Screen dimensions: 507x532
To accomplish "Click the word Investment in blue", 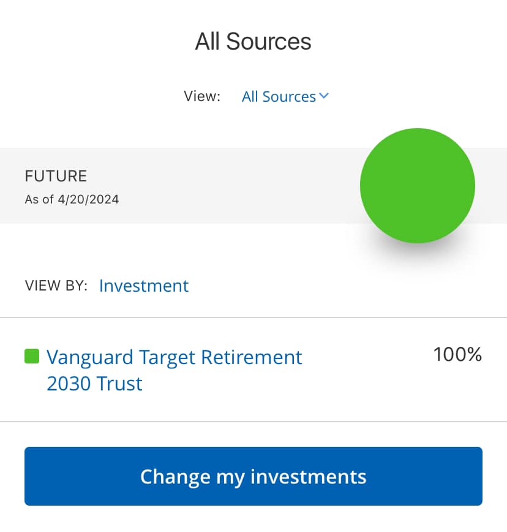I will pos(144,286).
